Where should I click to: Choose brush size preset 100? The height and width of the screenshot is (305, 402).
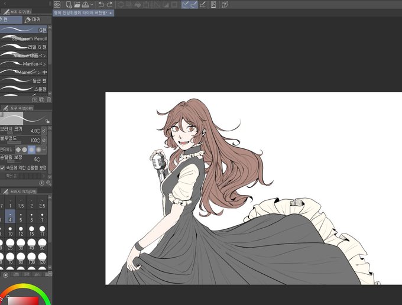(x=31, y=258)
